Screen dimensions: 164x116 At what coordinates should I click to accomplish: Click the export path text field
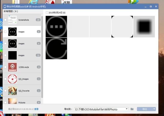100,109
